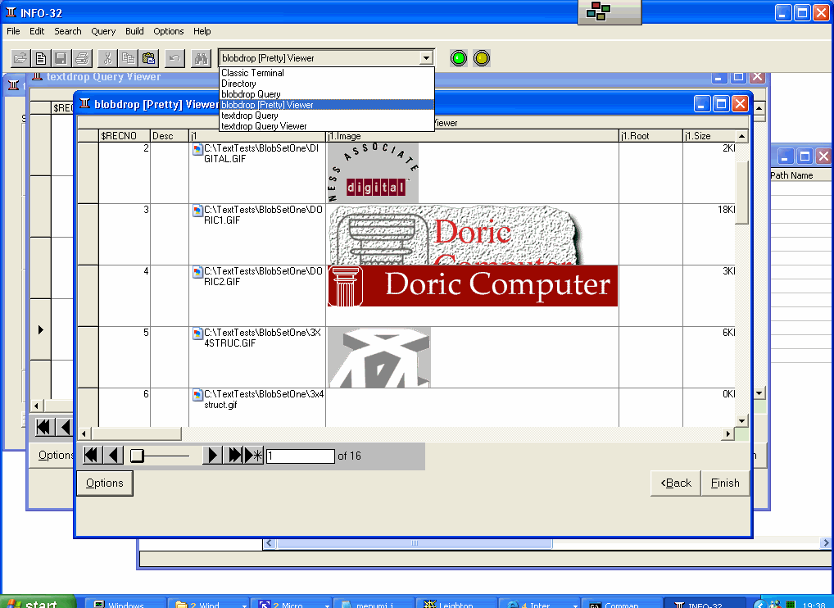This screenshot has height=608, width=834.
Task: Open the Edit menu
Action: point(37,31)
